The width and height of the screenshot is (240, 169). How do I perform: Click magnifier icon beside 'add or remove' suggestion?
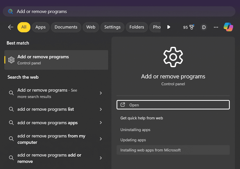(x=11, y=158)
